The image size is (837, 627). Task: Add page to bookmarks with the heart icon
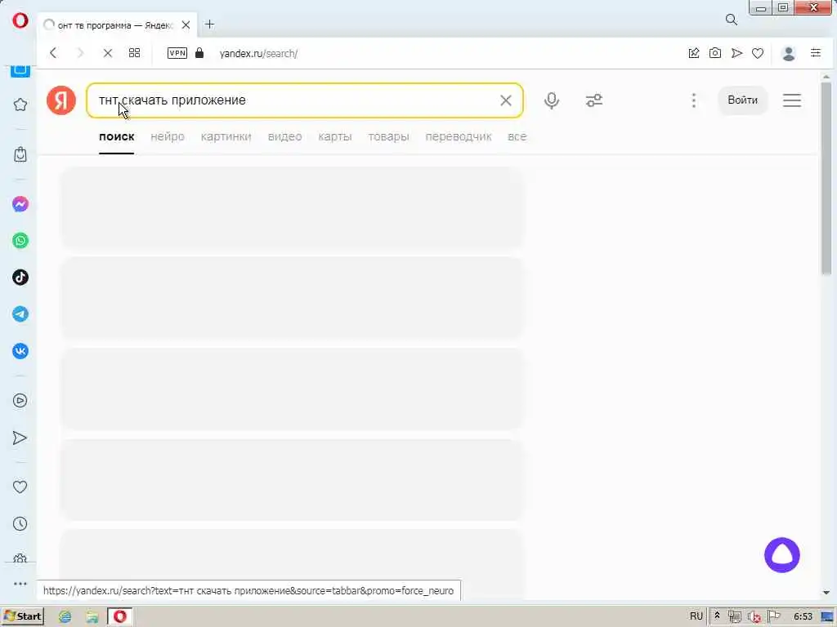tap(758, 53)
